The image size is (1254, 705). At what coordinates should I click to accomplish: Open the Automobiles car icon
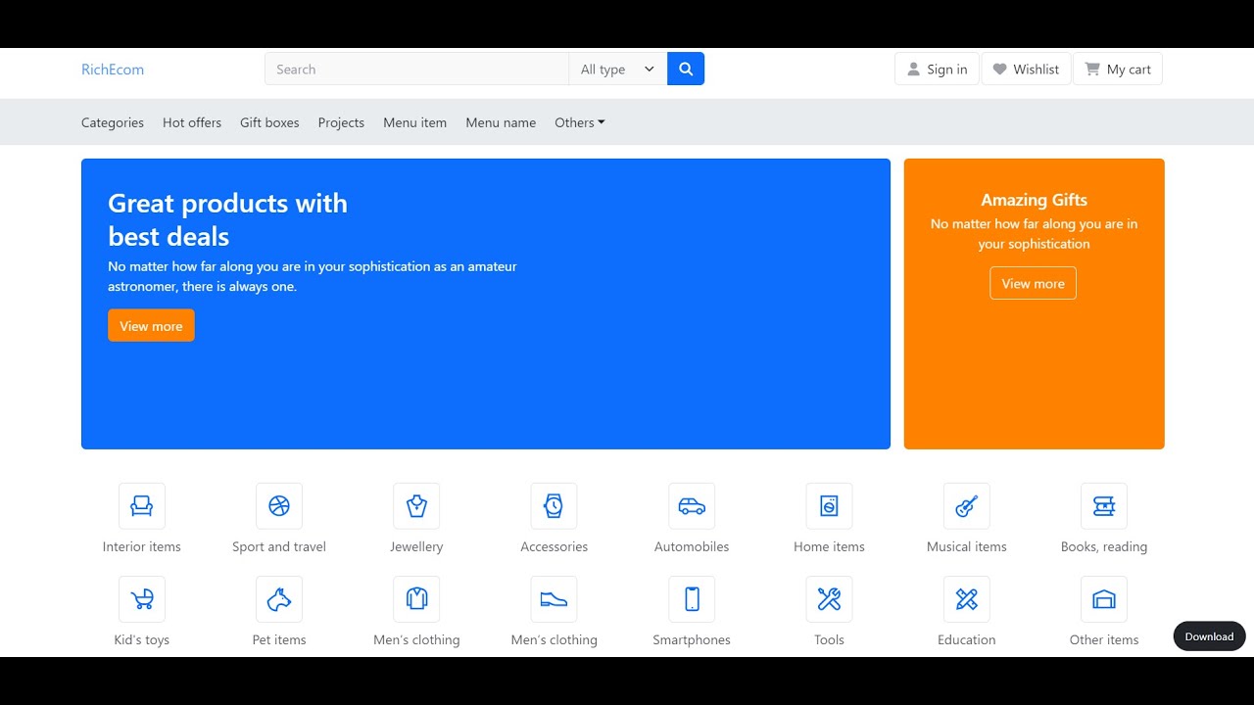[692, 506]
